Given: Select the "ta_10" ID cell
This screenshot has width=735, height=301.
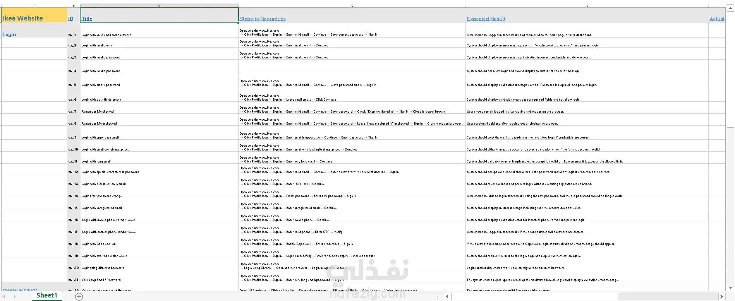Looking at the screenshot, I should click(74, 145).
